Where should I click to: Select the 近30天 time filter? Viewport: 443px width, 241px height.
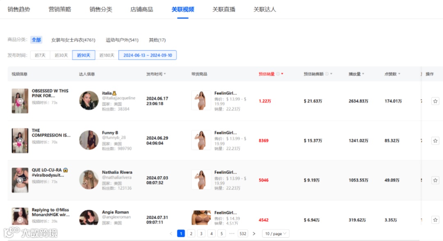(61, 55)
